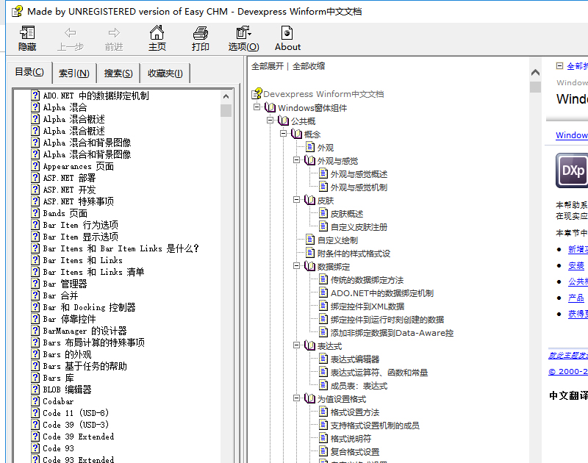Click the 隐藏 (Hide) toolbar icon
Screen dimensions: 588x463
(27, 33)
